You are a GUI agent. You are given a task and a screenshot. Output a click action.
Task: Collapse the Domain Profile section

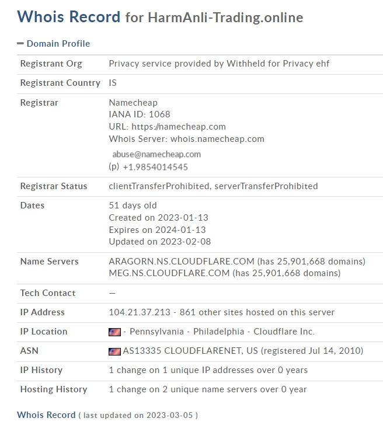point(20,43)
